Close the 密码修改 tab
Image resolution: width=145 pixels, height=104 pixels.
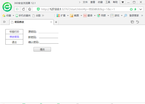[51, 22]
